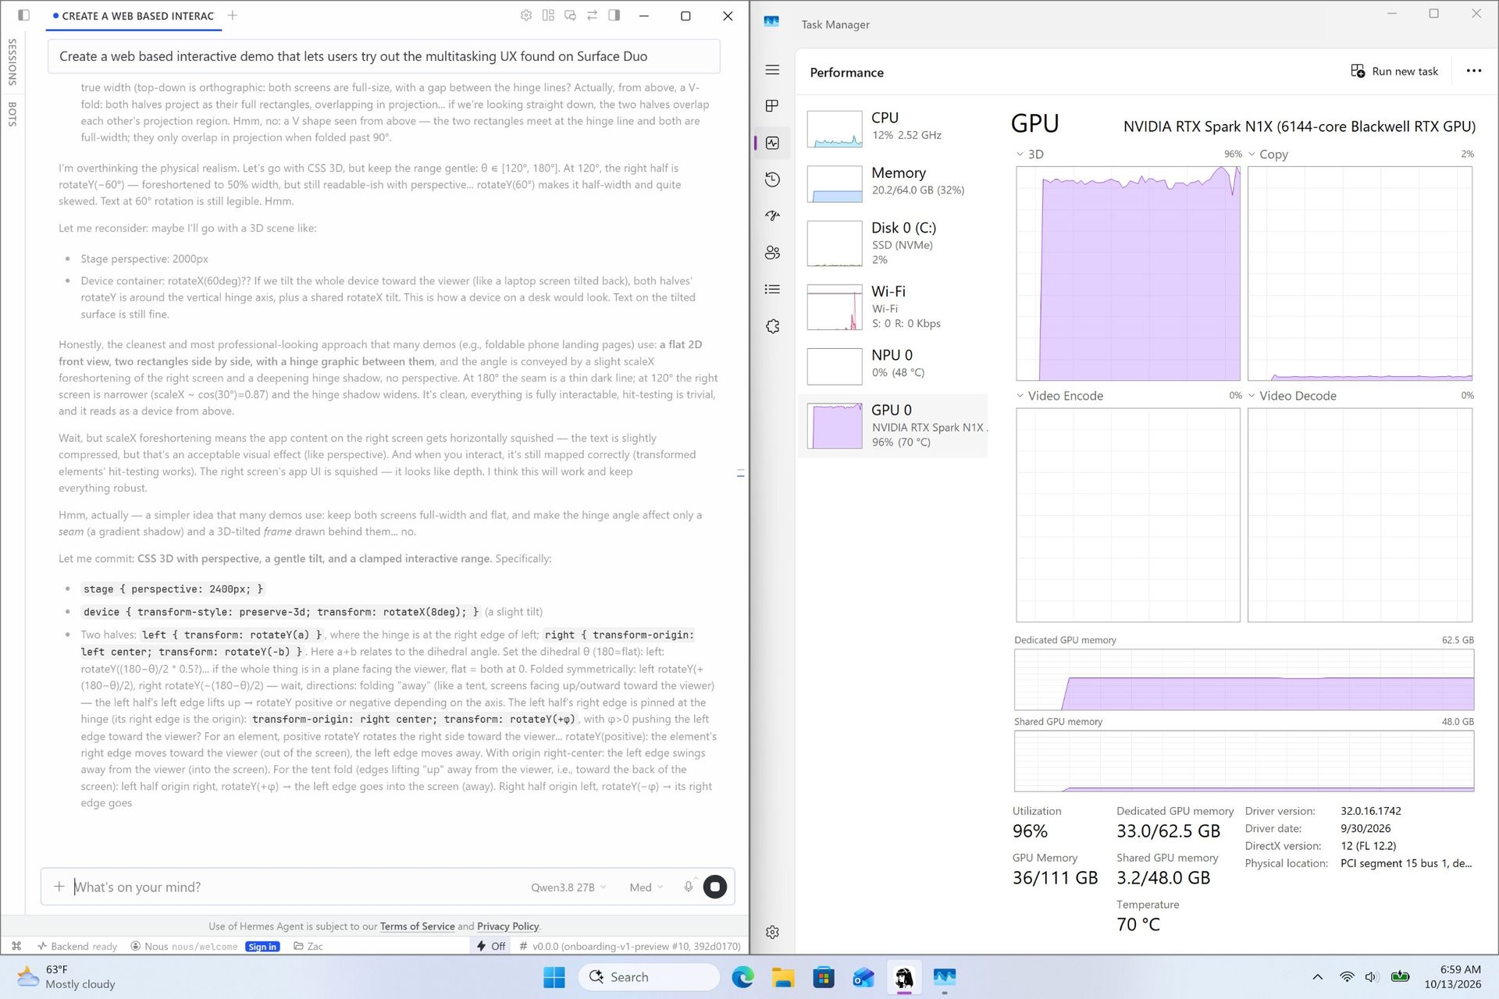Open the Services puzzle-piece icon
1499x999 pixels.
[x=772, y=326]
